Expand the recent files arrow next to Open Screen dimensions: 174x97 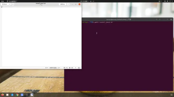pyautogui.click(x=9, y=4)
